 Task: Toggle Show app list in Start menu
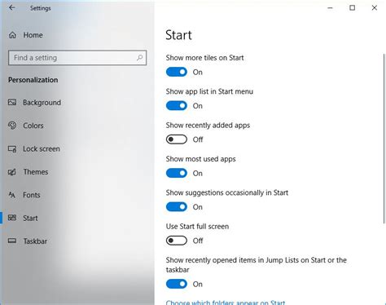pos(177,106)
